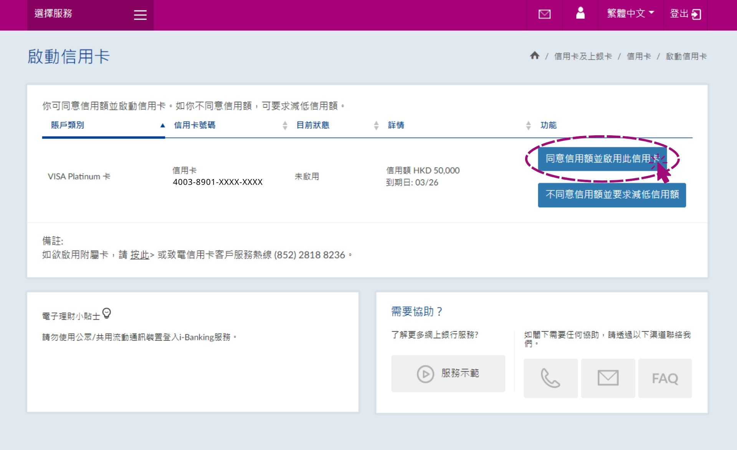This screenshot has height=450, width=737.
Task: Open 信用卡 breadcrumb link
Action: click(639, 56)
